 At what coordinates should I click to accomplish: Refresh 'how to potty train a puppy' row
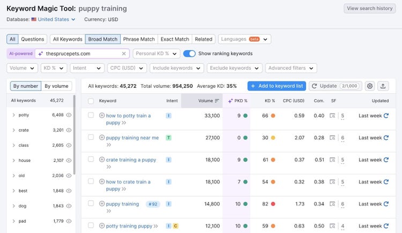point(386,116)
